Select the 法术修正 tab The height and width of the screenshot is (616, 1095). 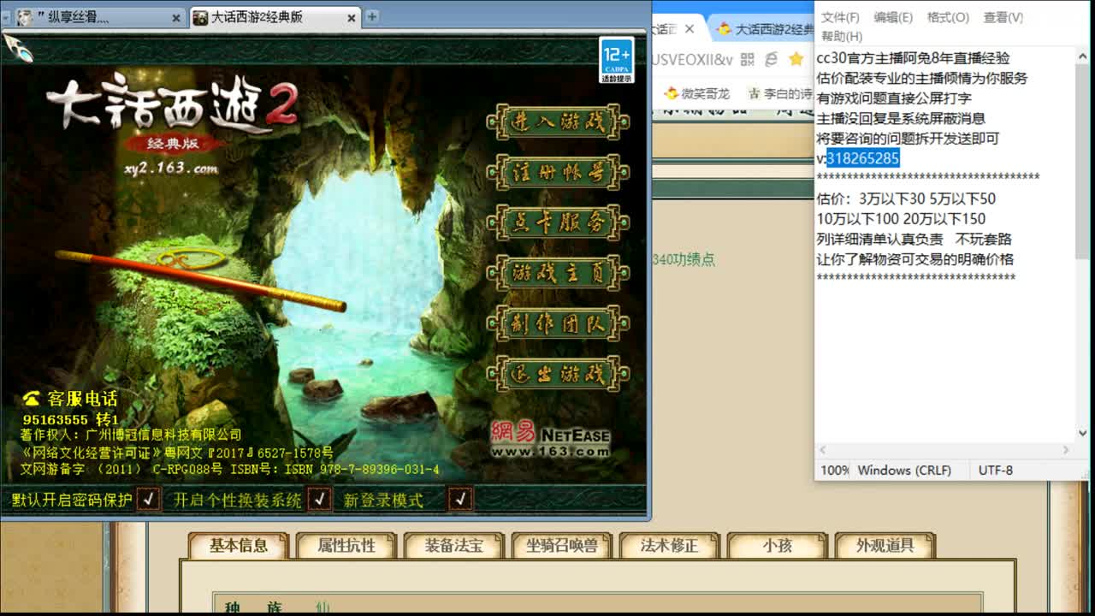[670, 546]
